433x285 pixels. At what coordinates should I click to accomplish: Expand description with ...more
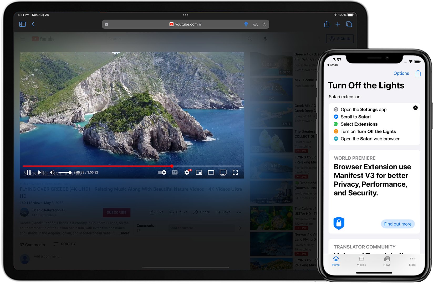tap(124, 233)
